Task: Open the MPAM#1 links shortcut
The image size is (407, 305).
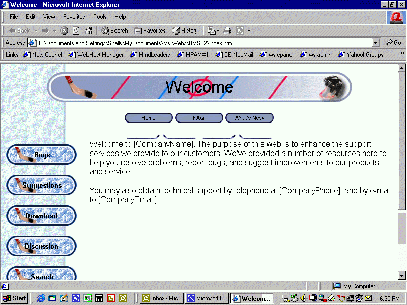Action: tap(192, 55)
